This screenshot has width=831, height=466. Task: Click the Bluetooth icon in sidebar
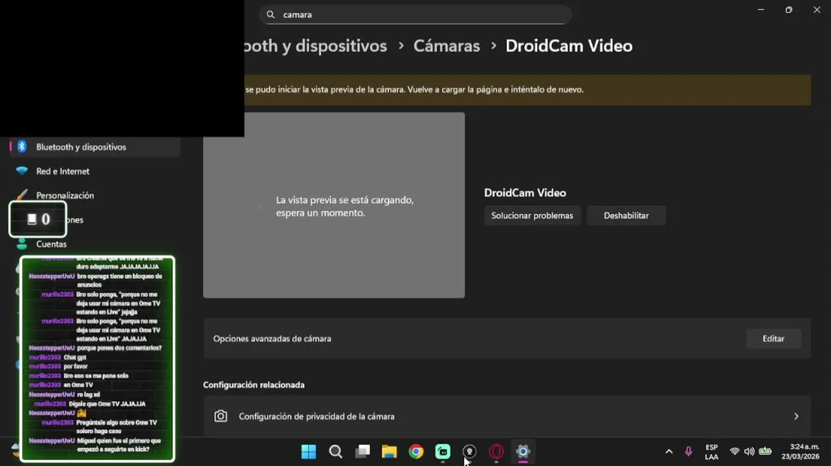tap(22, 147)
